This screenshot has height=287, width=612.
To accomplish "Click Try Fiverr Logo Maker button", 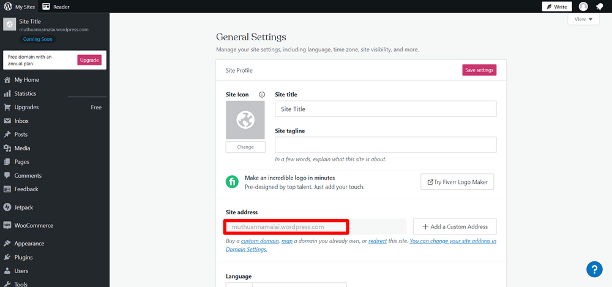I will pos(457,182).
